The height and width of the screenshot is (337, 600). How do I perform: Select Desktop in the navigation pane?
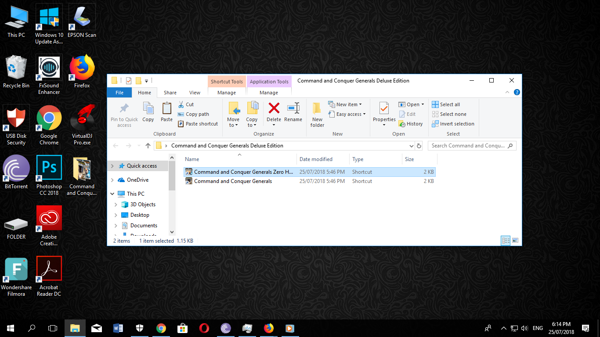coord(140,215)
